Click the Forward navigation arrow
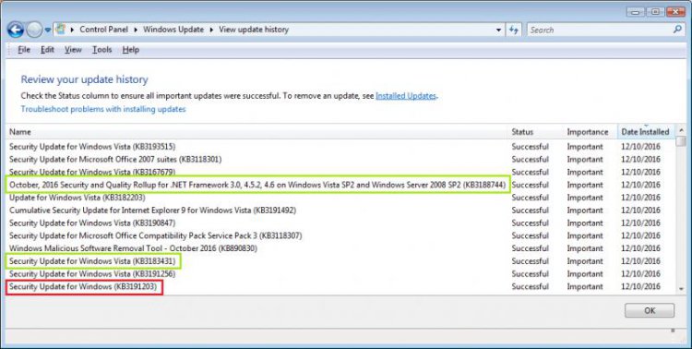This screenshot has width=692, height=349. 34,30
